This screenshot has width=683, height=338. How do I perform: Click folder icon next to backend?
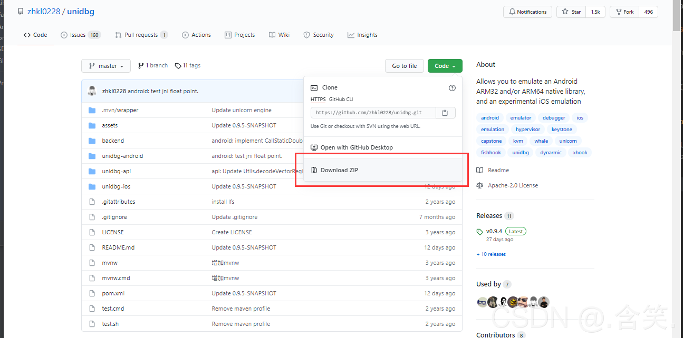(x=92, y=141)
